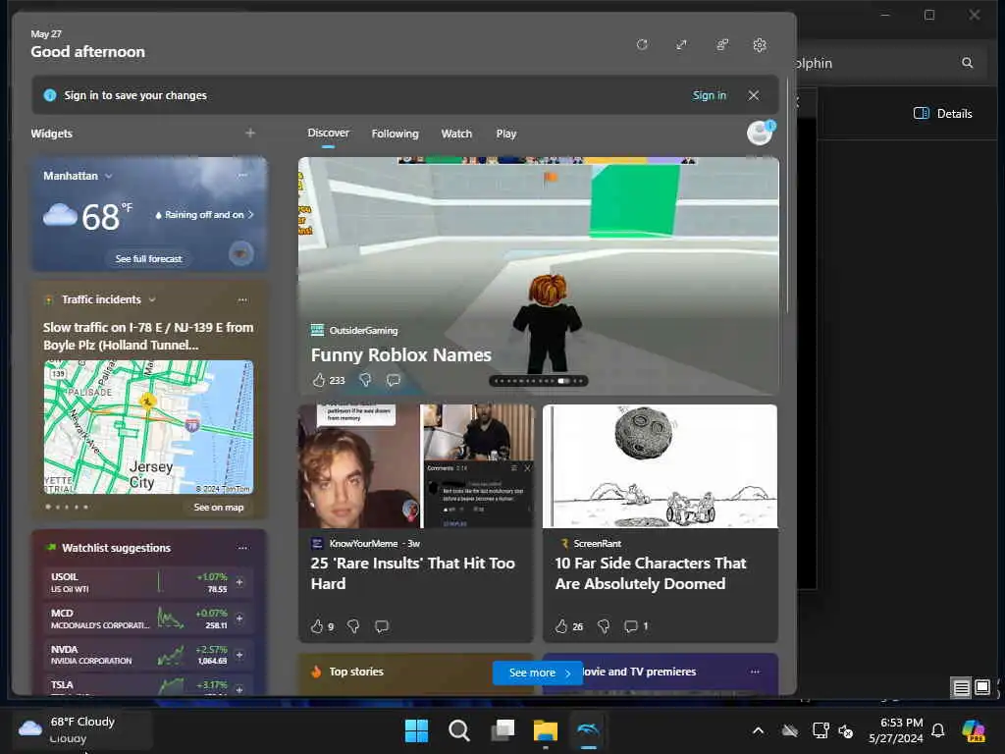Dislike the Funny Roblox Names story

coord(365,380)
